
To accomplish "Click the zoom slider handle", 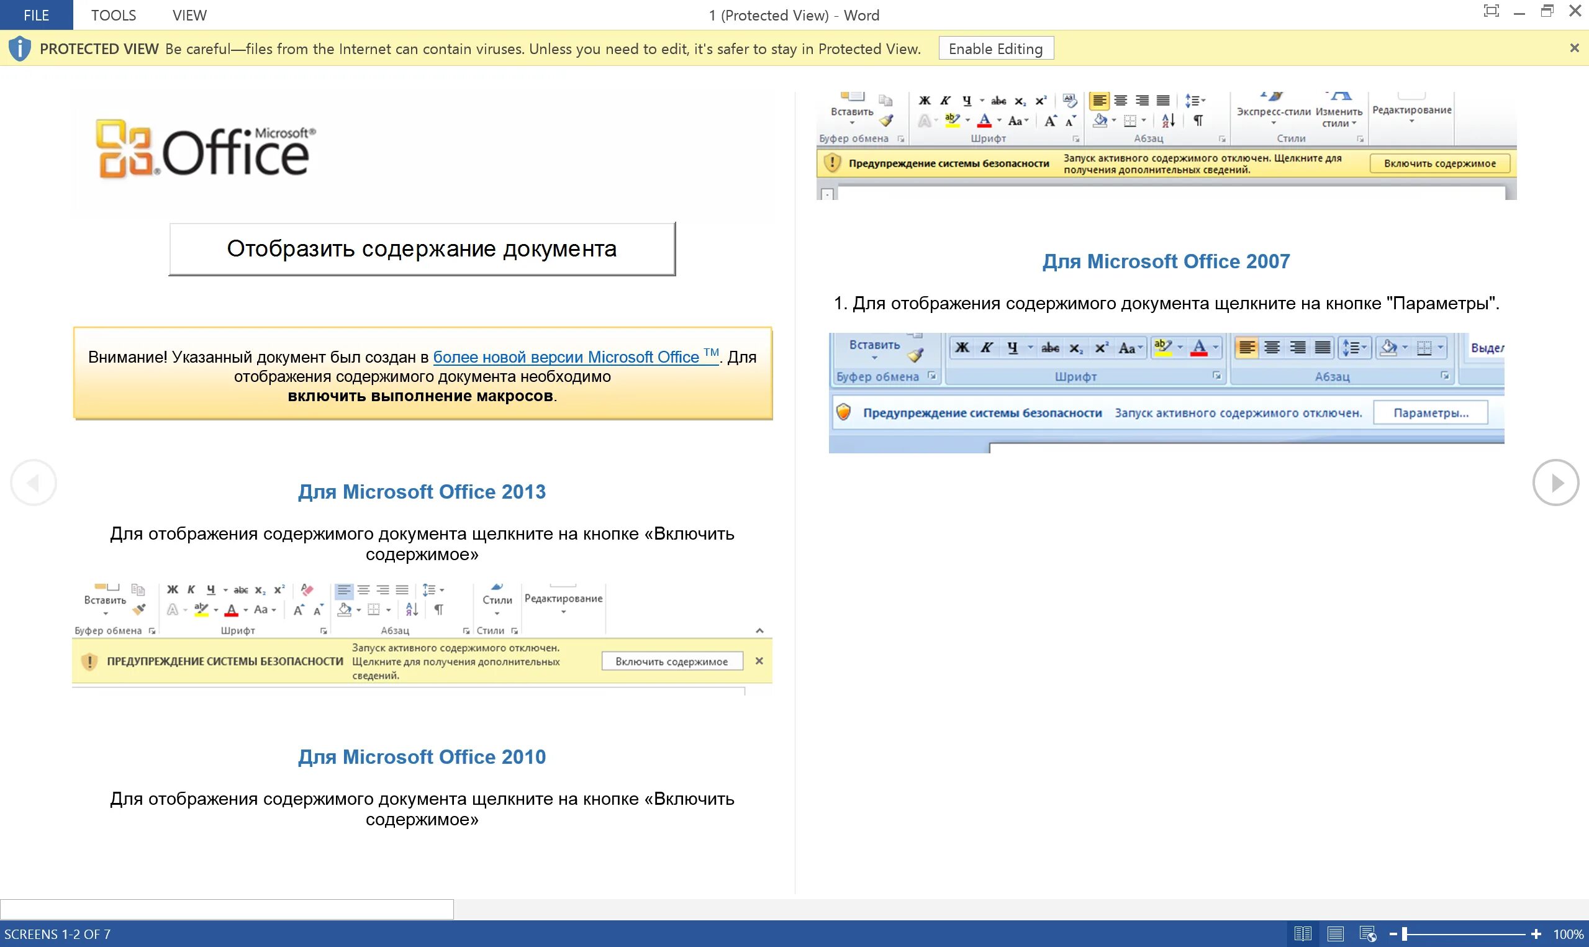I will (1405, 935).
